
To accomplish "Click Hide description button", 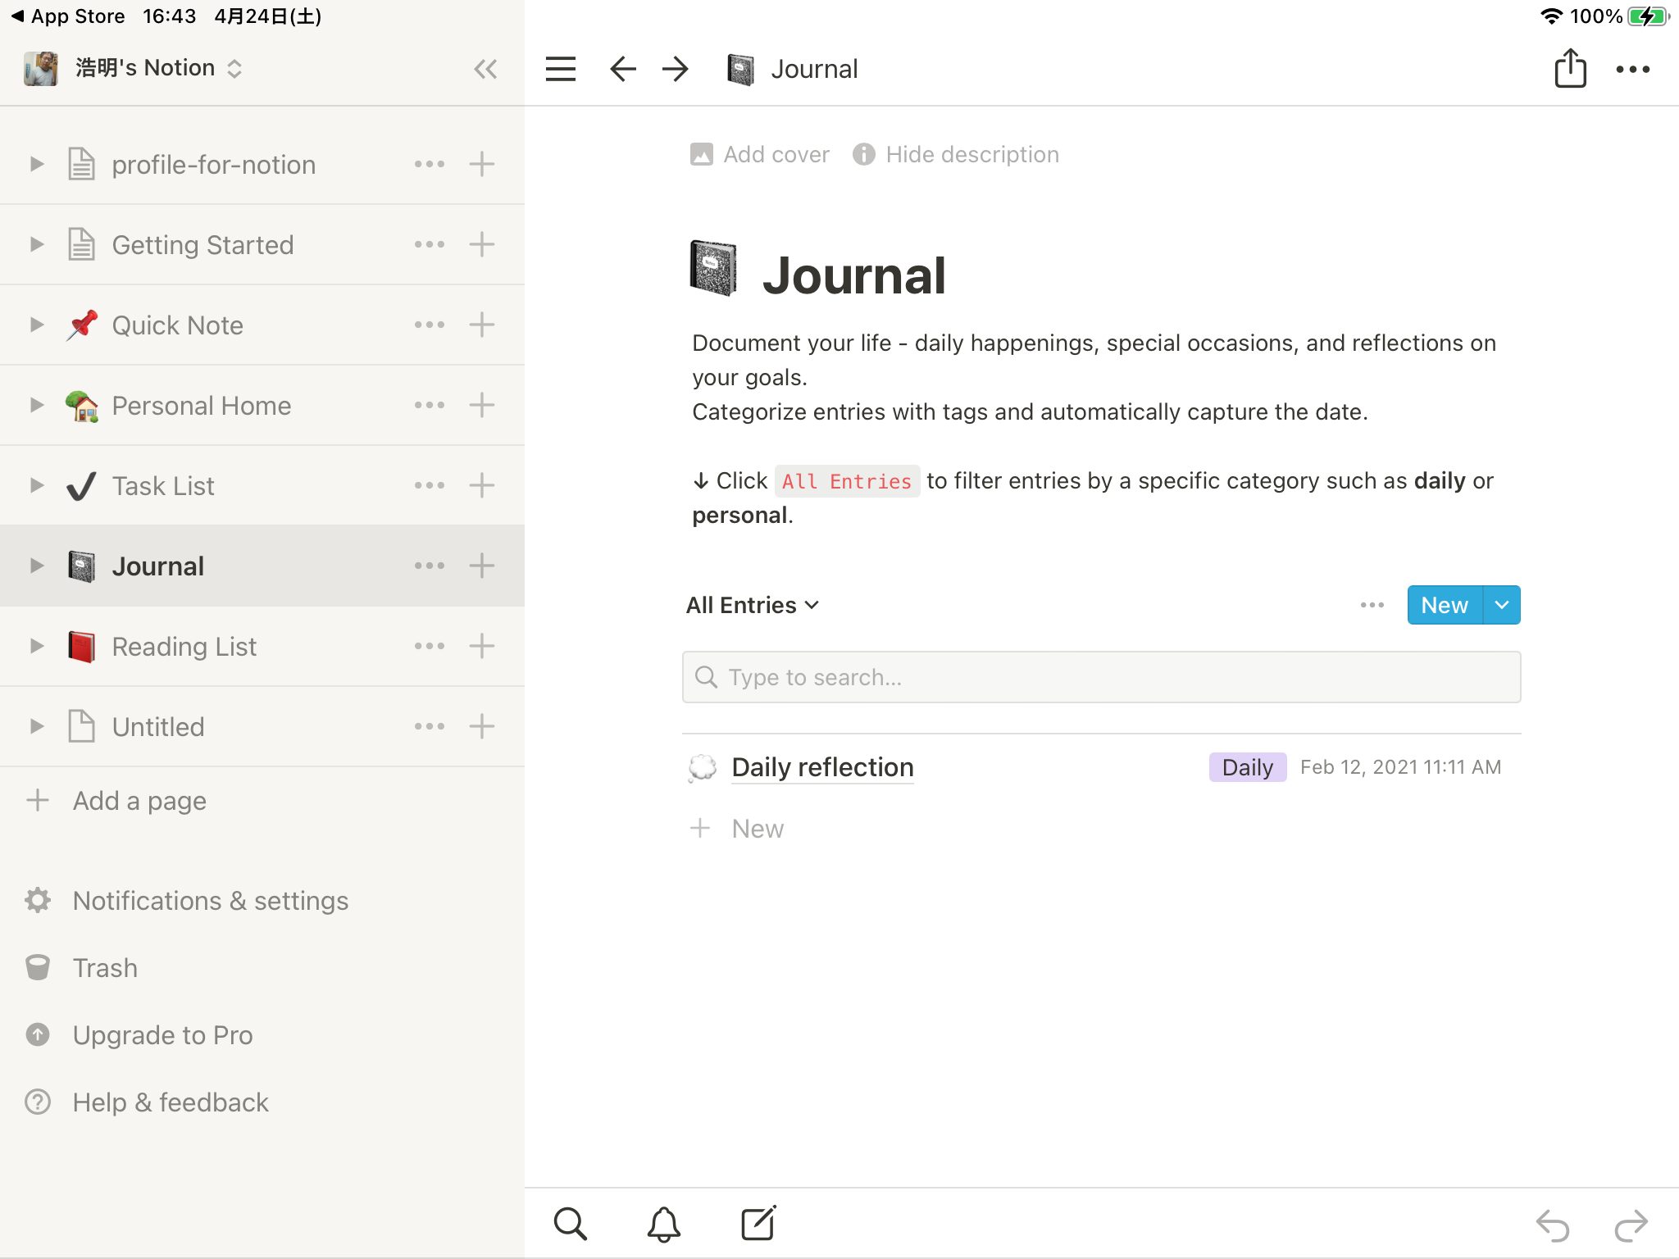I will click(x=956, y=154).
